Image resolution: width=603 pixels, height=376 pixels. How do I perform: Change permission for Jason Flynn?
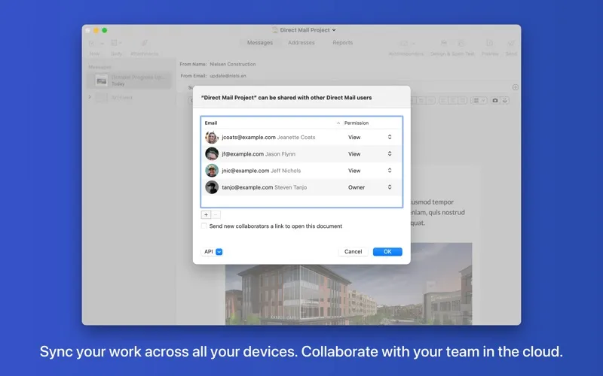369,154
